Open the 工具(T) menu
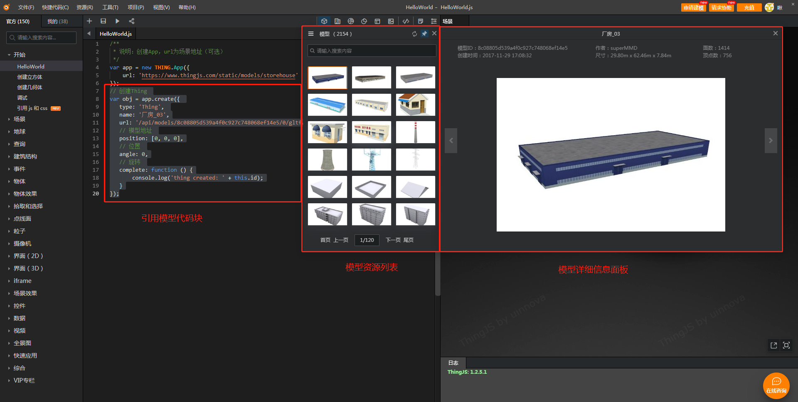 coord(110,7)
